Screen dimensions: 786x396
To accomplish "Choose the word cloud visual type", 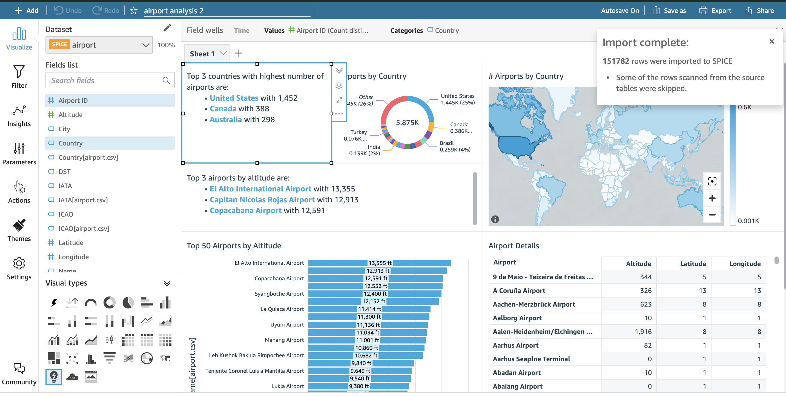I will pos(72,377).
